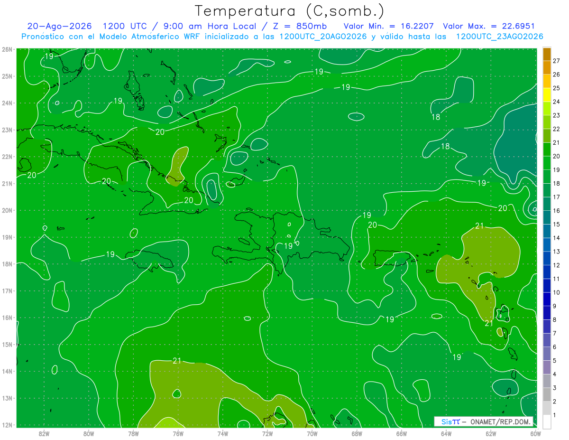Image resolution: width=569 pixels, height=440 pixels.
Task: Click the longitude label '70W'
Action: (x=312, y=433)
